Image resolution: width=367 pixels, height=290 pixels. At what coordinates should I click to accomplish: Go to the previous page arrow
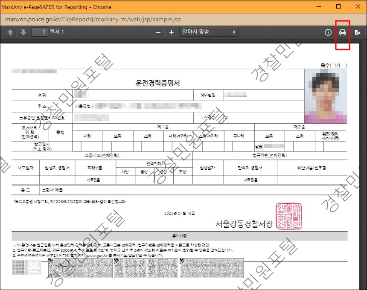click(9, 32)
